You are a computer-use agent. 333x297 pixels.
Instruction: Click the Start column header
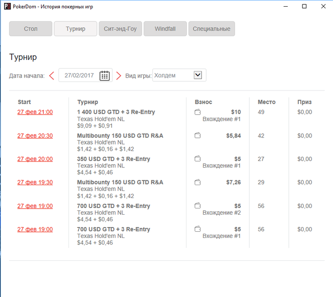(x=24, y=102)
